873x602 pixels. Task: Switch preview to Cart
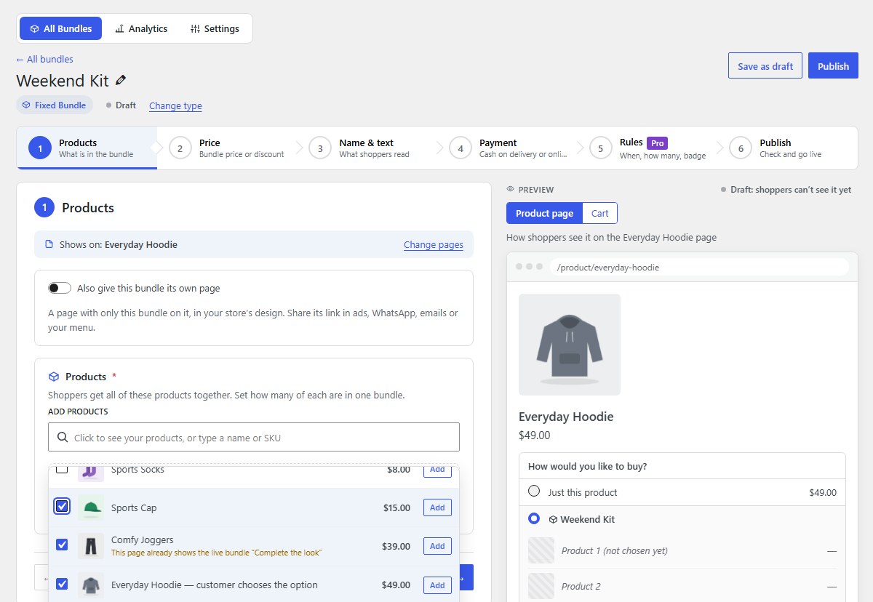click(600, 213)
